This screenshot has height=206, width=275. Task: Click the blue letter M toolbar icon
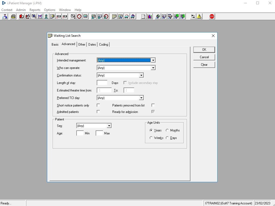pos(40,16)
